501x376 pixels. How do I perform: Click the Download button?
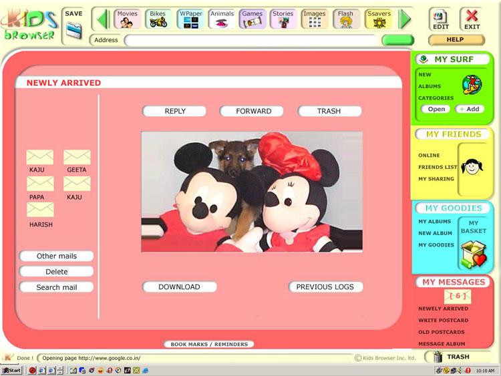click(179, 287)
